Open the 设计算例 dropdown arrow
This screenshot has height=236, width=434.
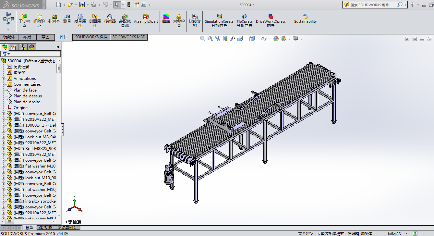(x=8, y=30)
